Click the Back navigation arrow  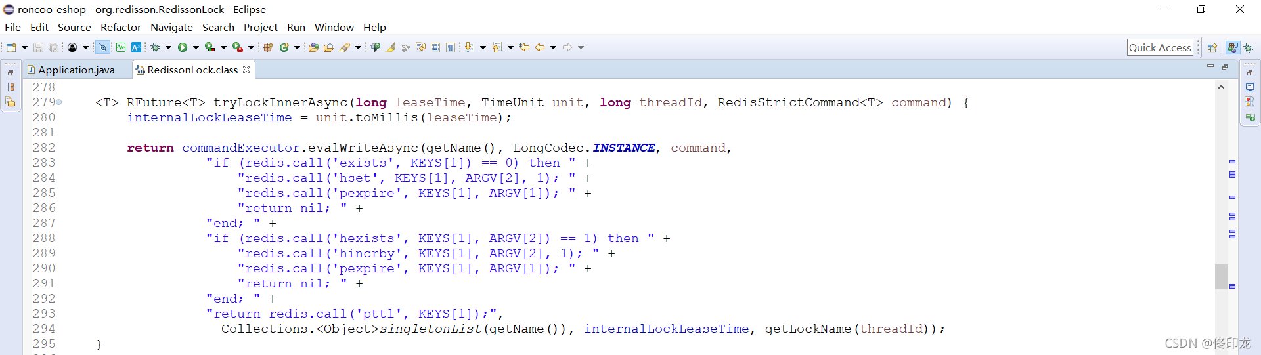tap(539, 47)
